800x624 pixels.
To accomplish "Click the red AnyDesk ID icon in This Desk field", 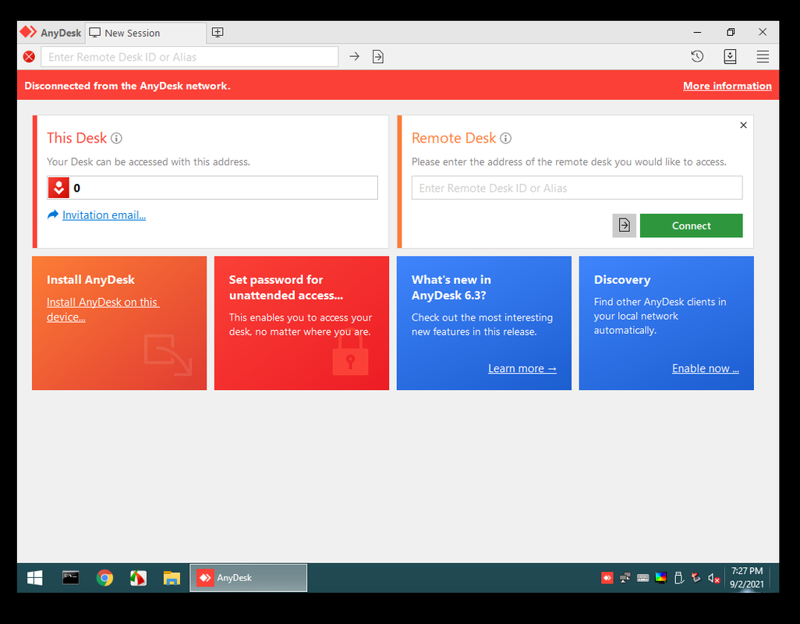I will (x=58, y=188).
